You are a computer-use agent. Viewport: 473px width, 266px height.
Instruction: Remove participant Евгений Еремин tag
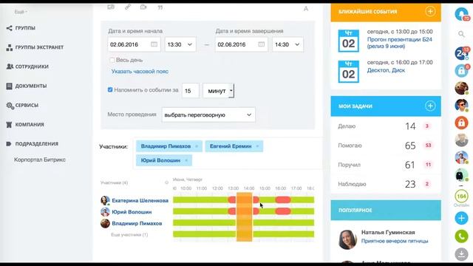click(x=257, y=146)
